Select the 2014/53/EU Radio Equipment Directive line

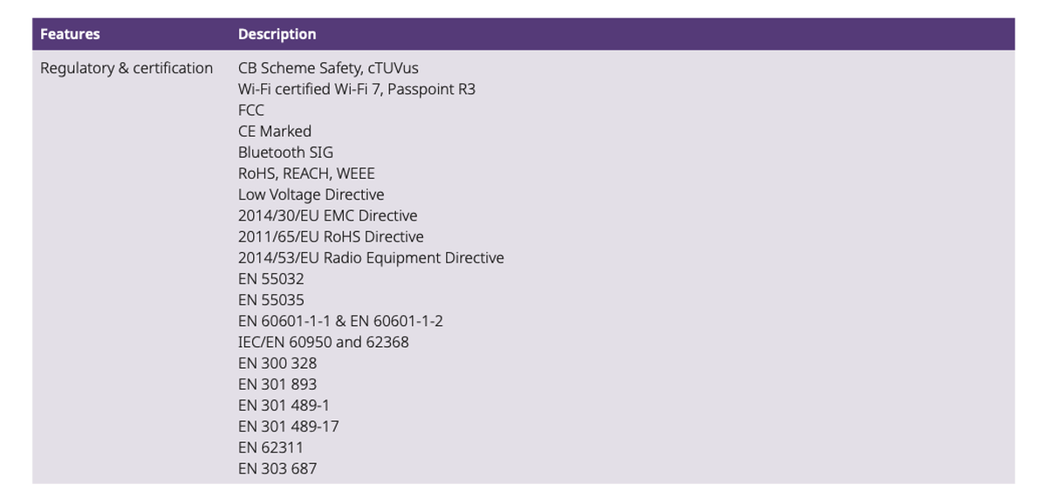click(x=371, y=257)
